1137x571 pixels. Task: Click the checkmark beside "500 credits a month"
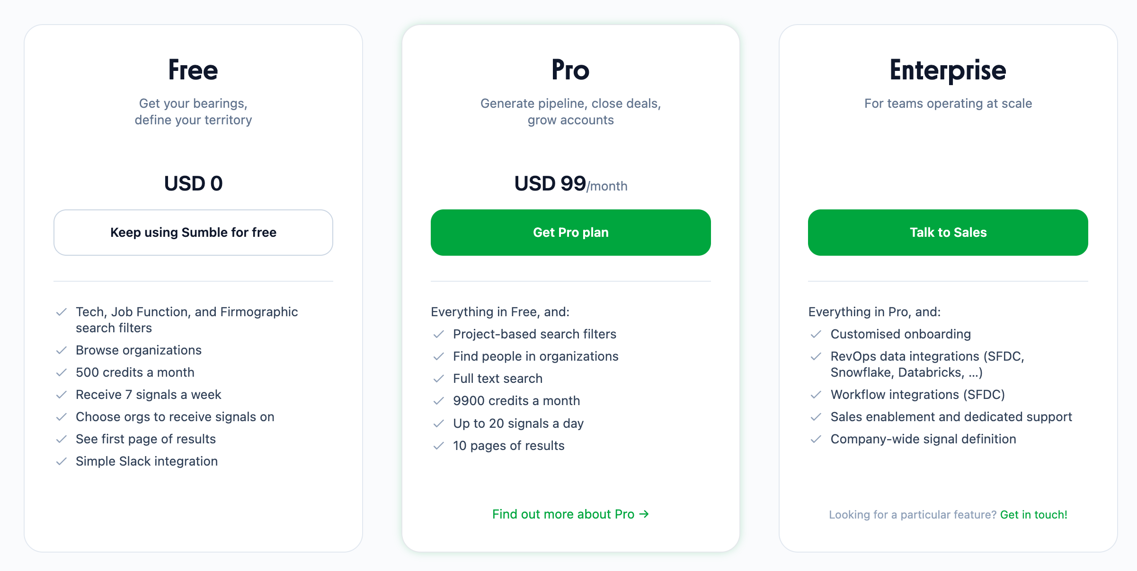pyautogui.click(x=62, y=372)
